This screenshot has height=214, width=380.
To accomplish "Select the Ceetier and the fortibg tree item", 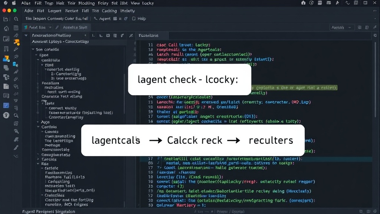I will click(69, 200).
